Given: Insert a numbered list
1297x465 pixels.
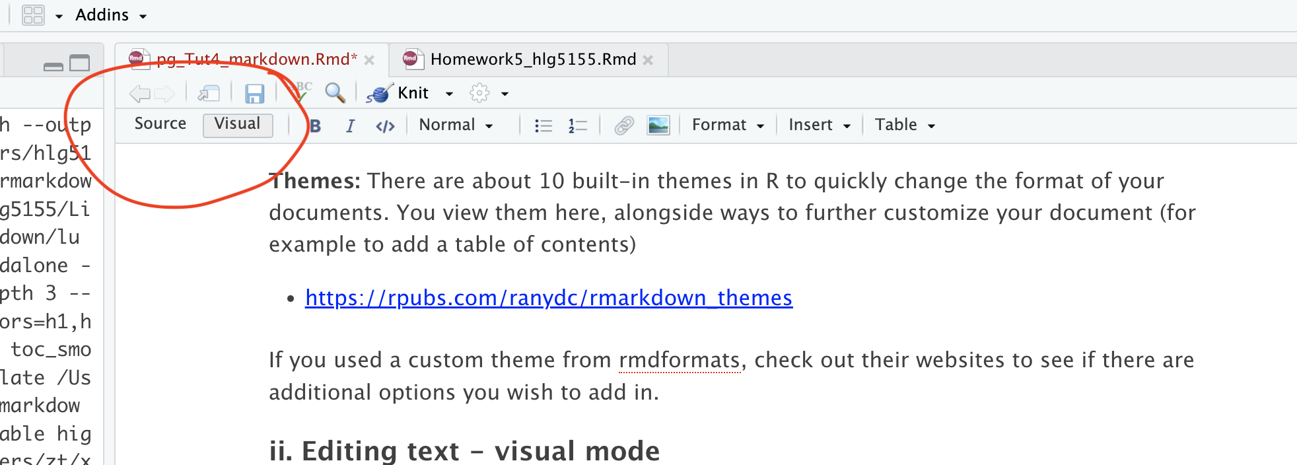Looking at the screenshot, I should [577, 125].
